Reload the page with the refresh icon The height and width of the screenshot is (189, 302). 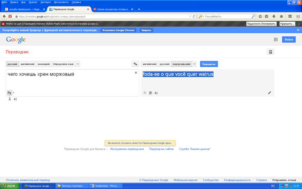click(194, 16)
